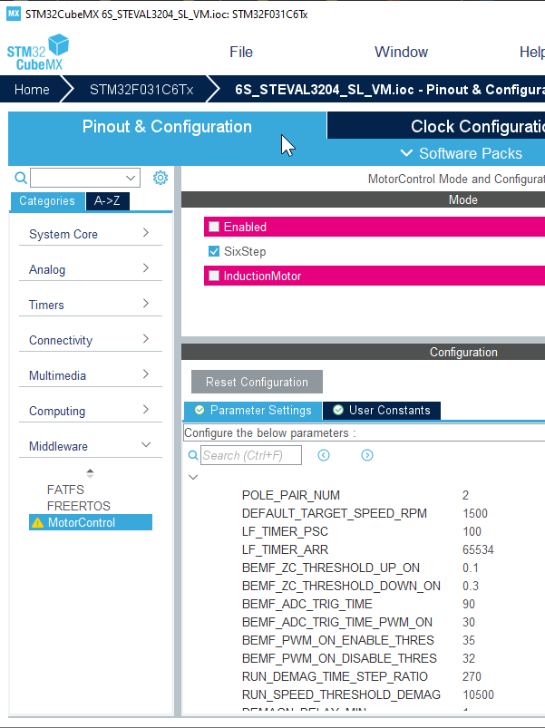Enable the Enabled checkbox

(214, 227)
